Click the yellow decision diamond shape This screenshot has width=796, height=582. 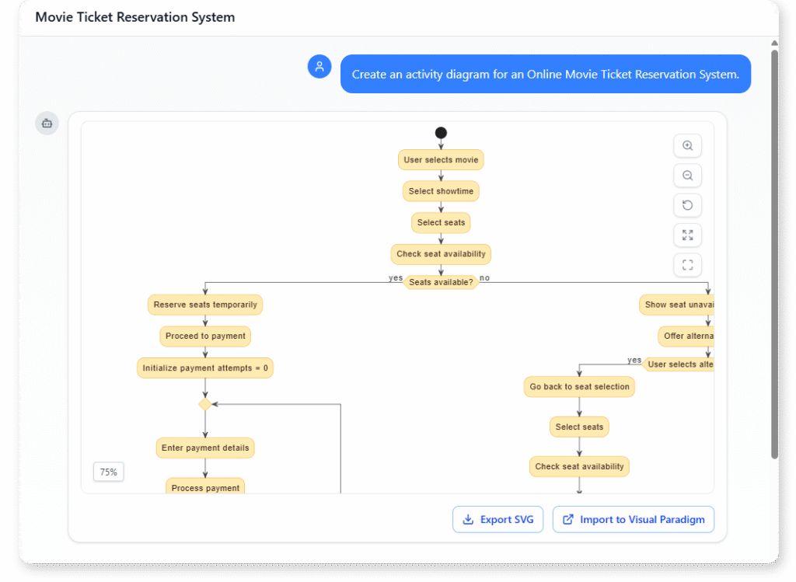[204, 404]
